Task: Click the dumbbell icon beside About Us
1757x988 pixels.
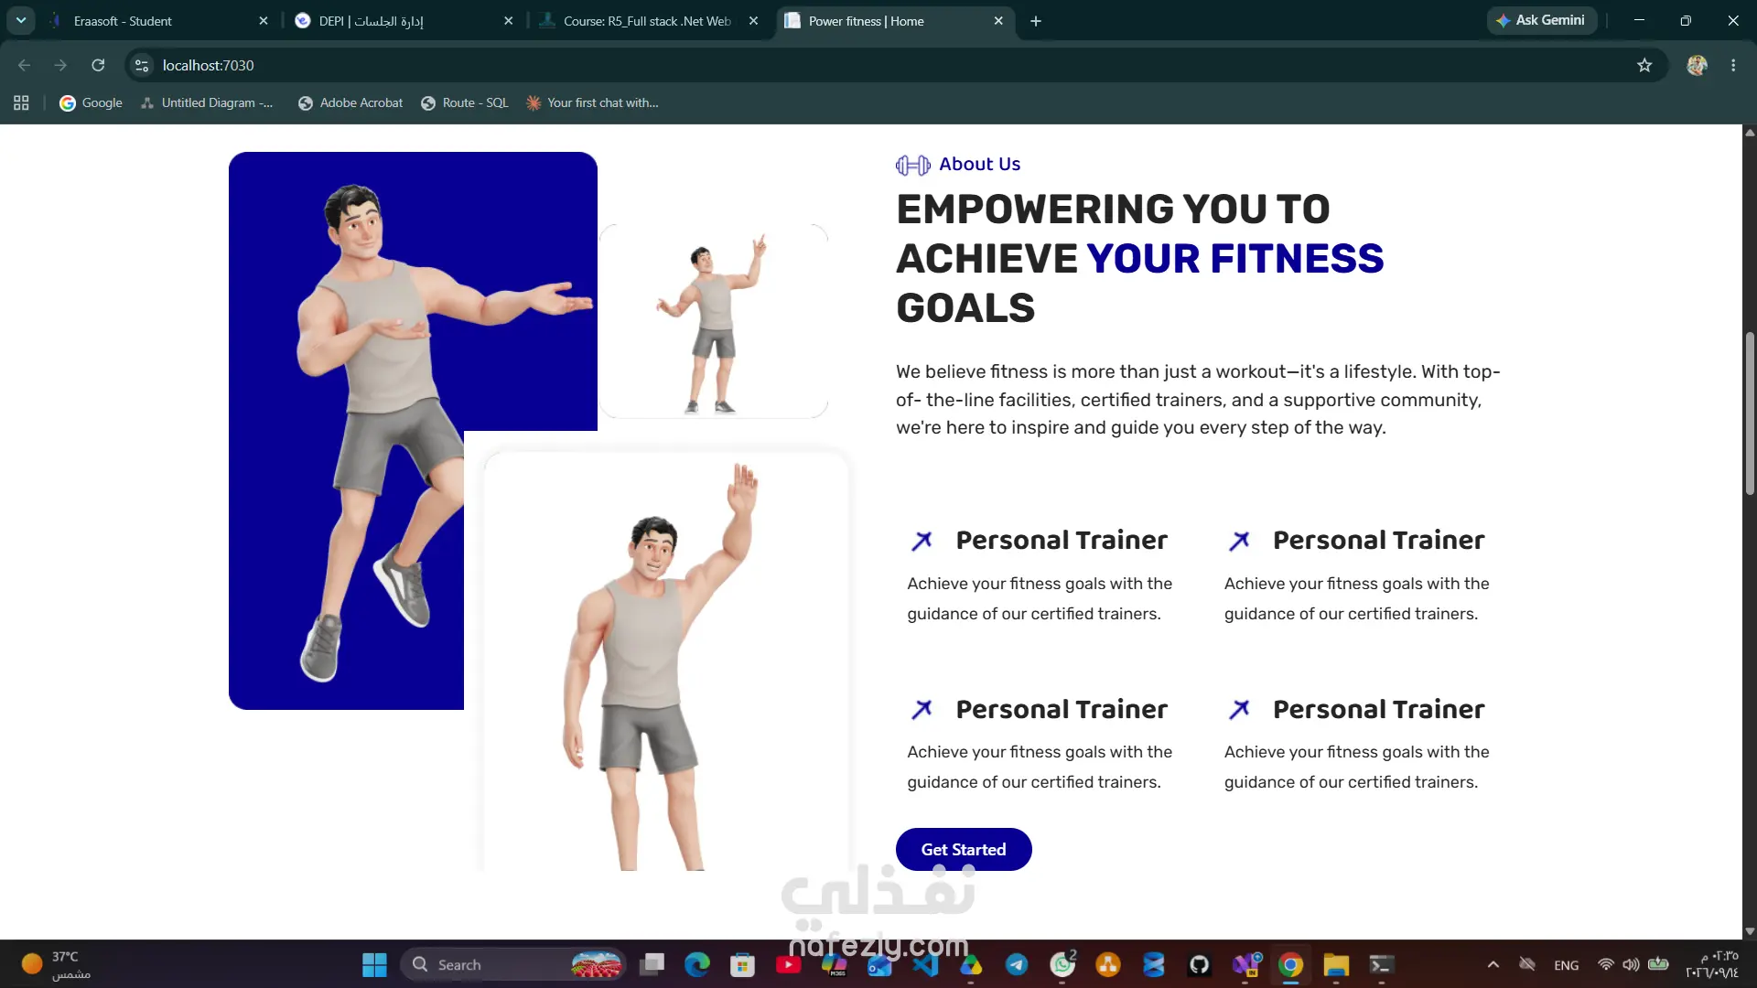Action: click(x=912, y=165)
